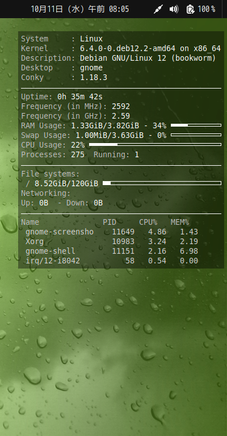Click the root filesystem usage bar

coord(162,183)
